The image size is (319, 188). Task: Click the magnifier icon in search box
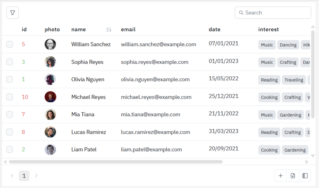click(241, 13)
